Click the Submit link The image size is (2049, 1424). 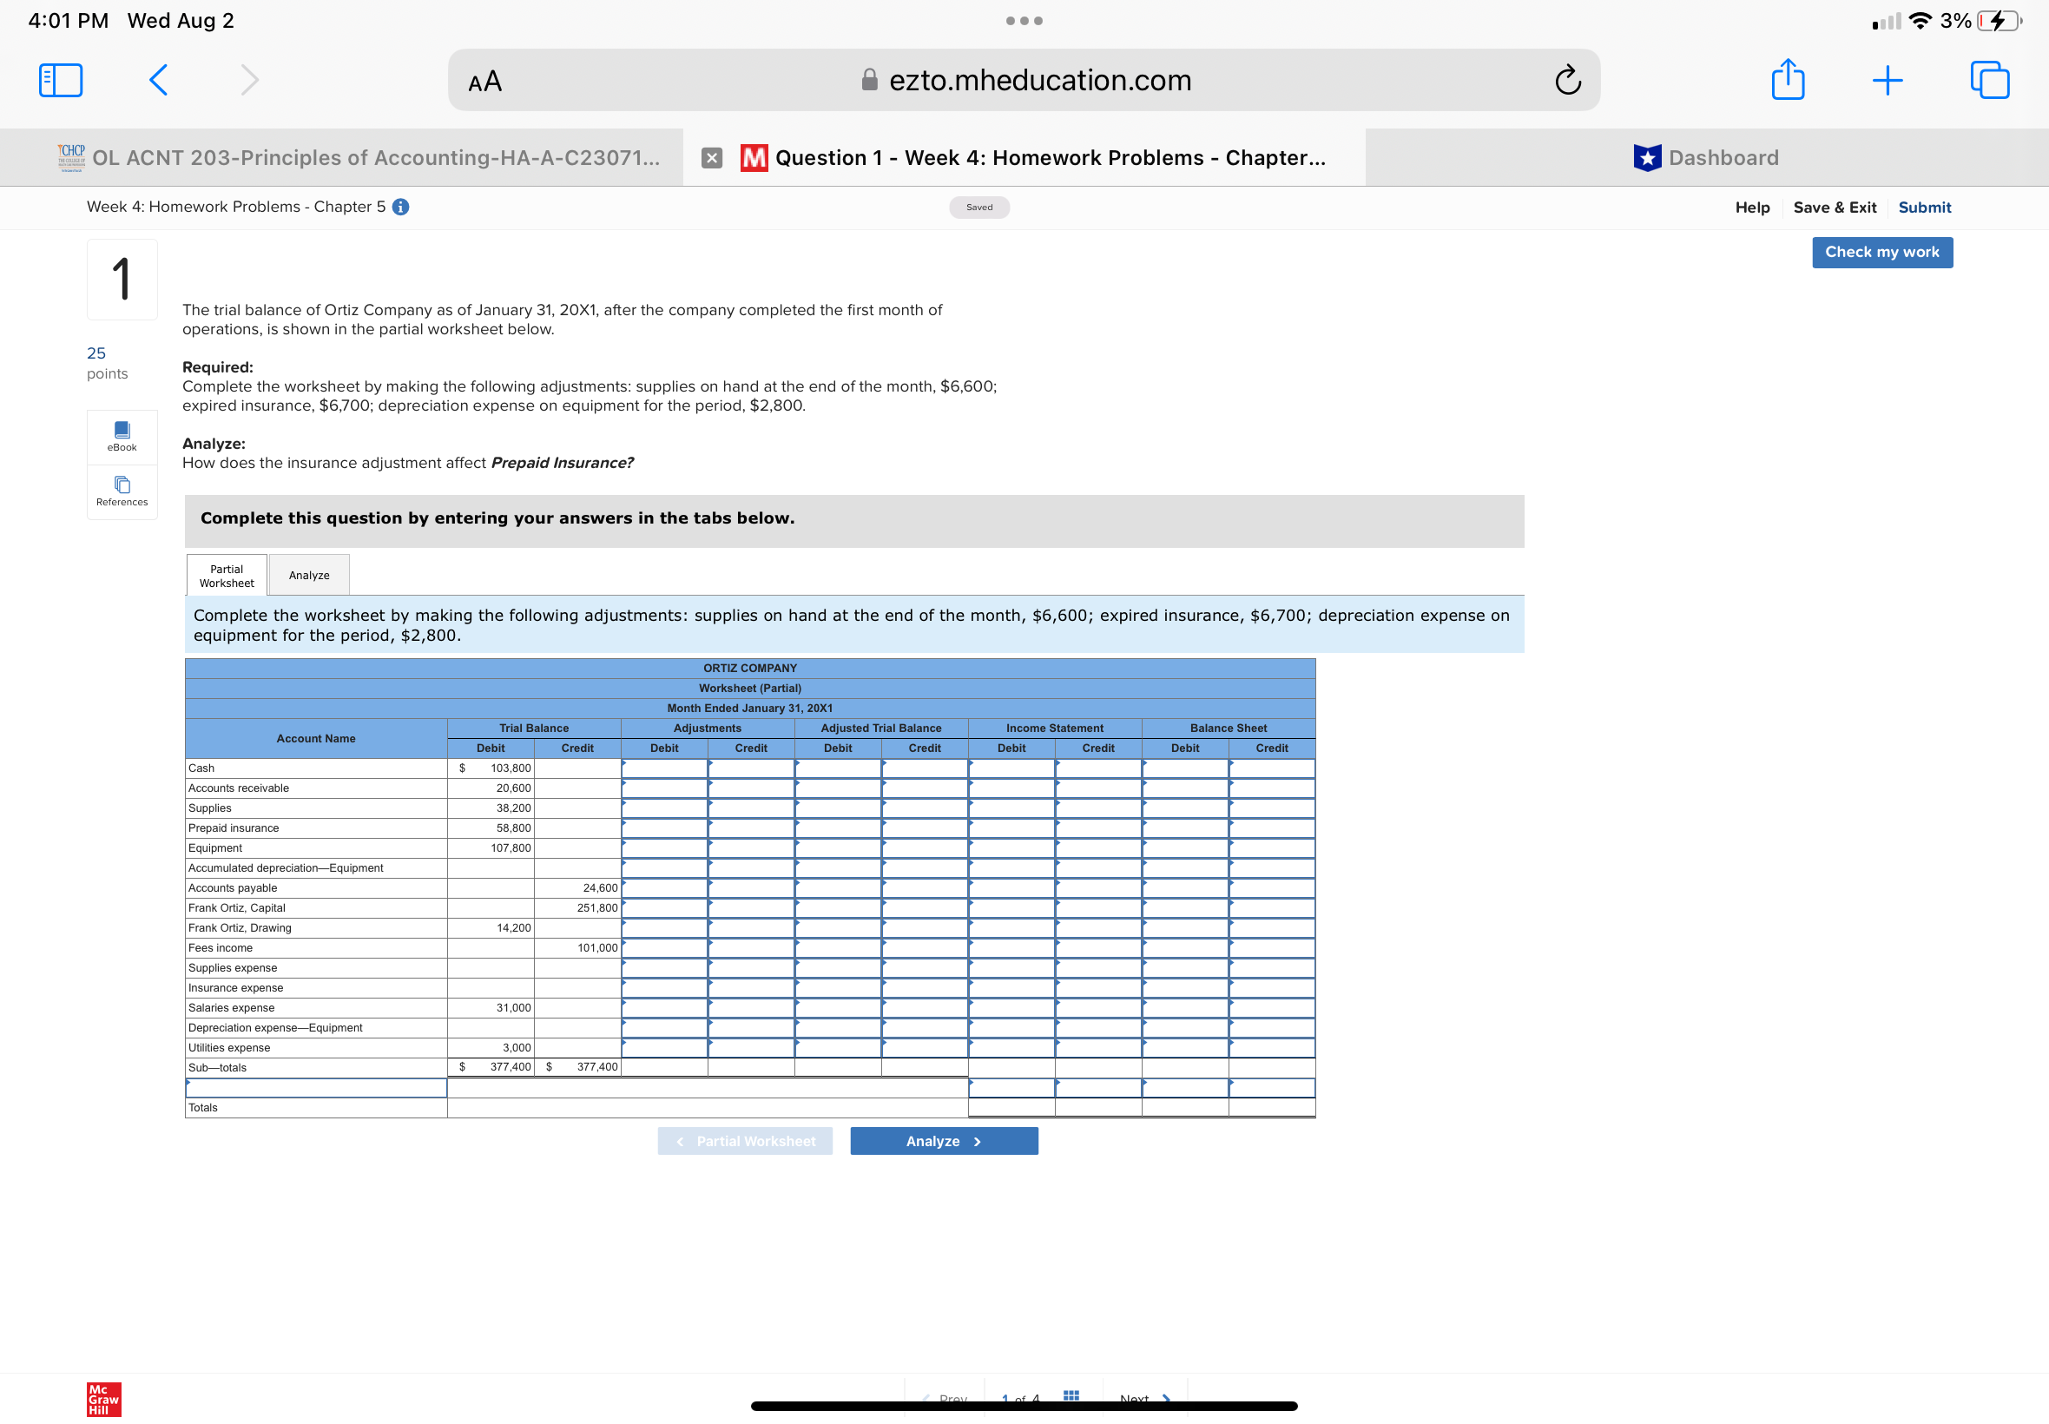pyautogui.click(x=1923, y=207)
